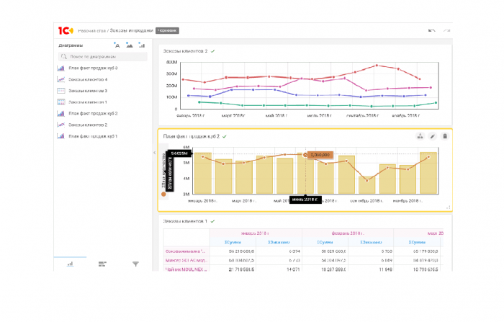Switch to the charts tab at sidebar bottom

70,264
